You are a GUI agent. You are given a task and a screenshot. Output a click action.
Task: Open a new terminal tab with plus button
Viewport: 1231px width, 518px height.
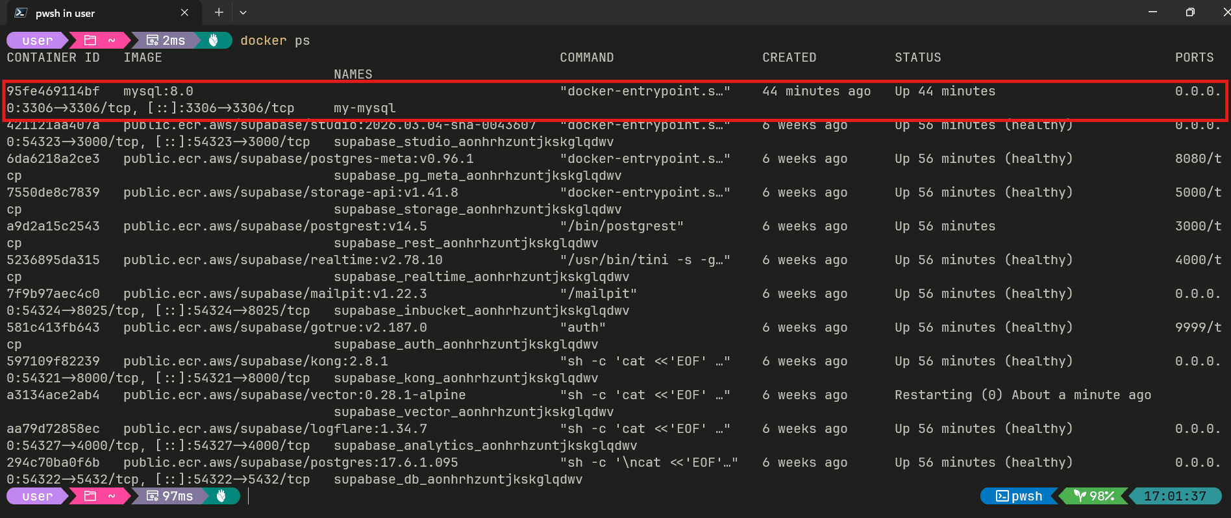tap(219, 12)
